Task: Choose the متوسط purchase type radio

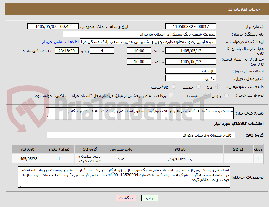Action: coord(204,95)
